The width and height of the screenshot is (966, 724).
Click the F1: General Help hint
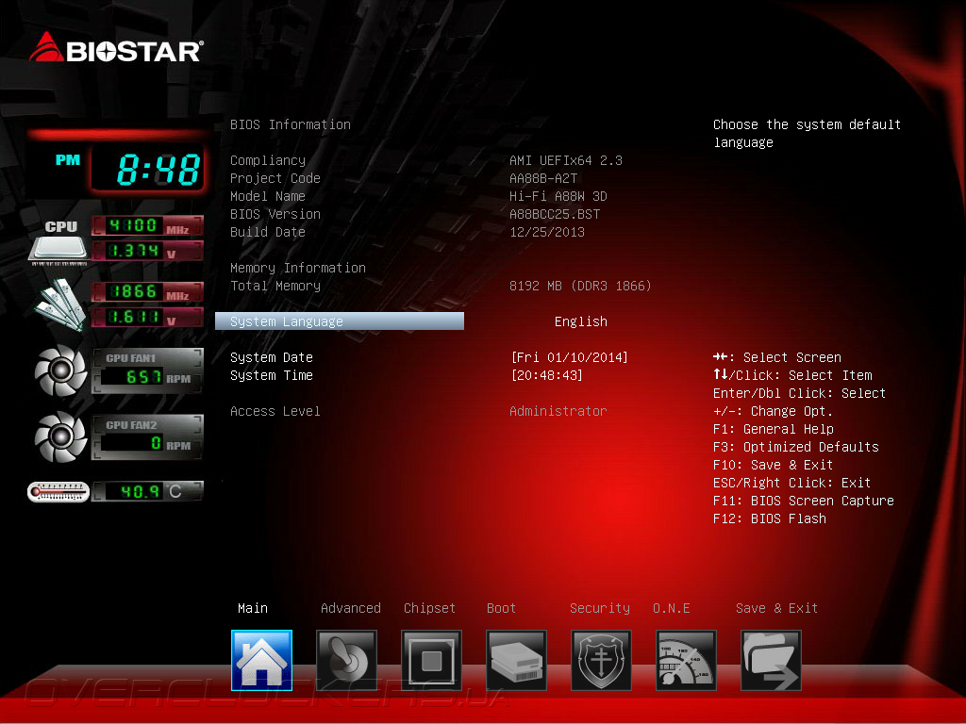click(x=774, y=429)
